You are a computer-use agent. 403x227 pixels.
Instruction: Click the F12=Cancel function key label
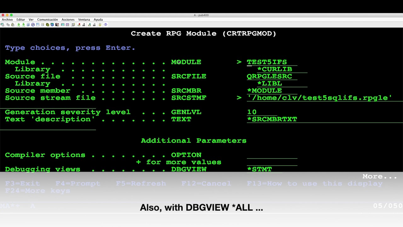pyautogui.click(x=207, y=183)
